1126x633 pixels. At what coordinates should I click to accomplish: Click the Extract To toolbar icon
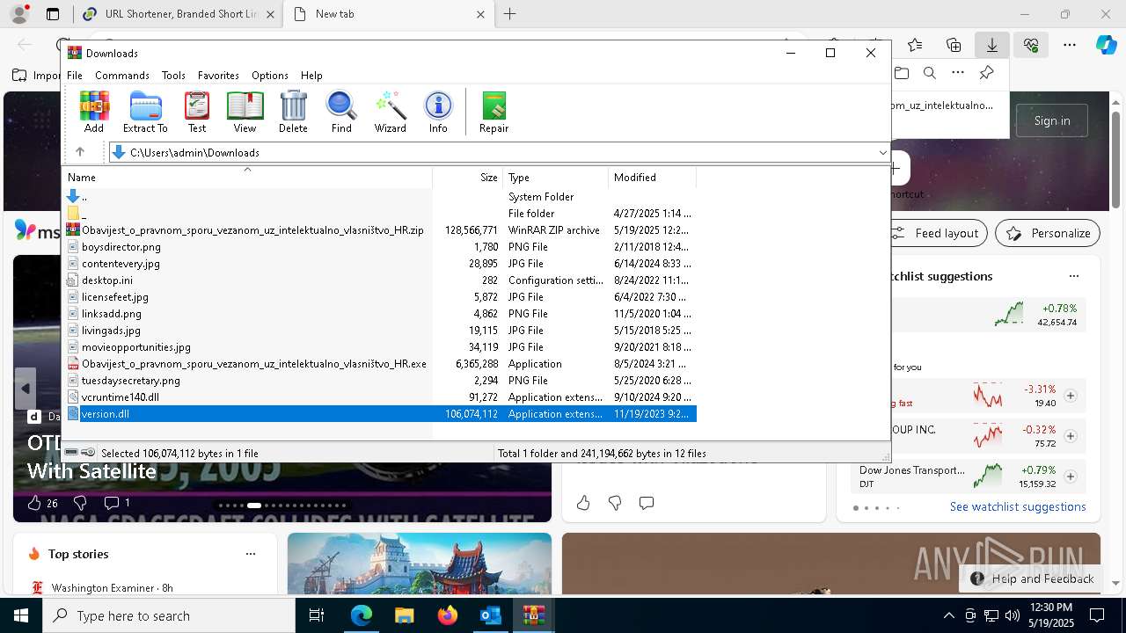click(x=145, y=112)
